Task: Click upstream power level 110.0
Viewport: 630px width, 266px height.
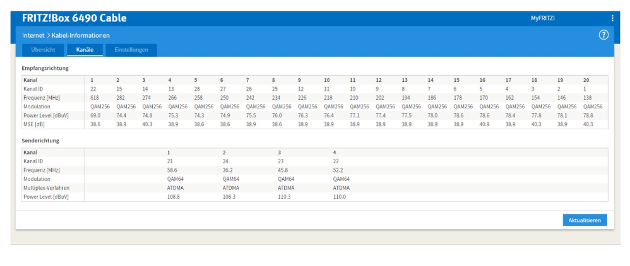Action: pyautogui.click(x=339, y=197)
